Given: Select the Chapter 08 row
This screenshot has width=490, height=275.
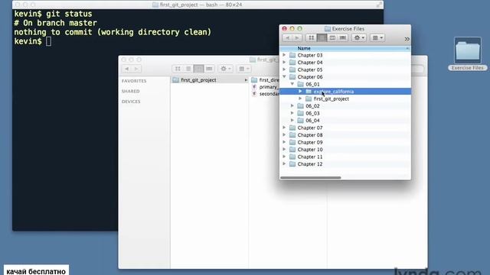Looking at the screenshot, I should tap(345, 135).
